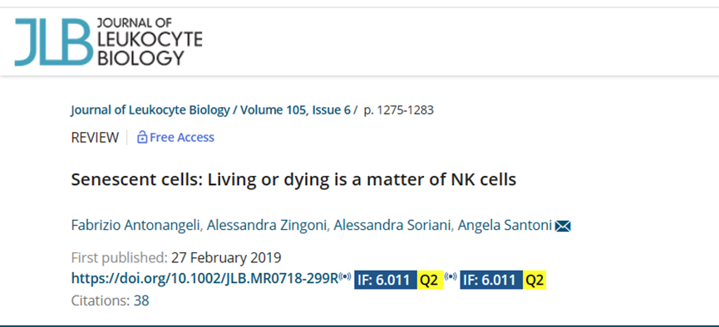Viewport: 719px width, 327px height.
Task: Click the first IF: 6.011 blue badge
Action: tap(385, 280)
